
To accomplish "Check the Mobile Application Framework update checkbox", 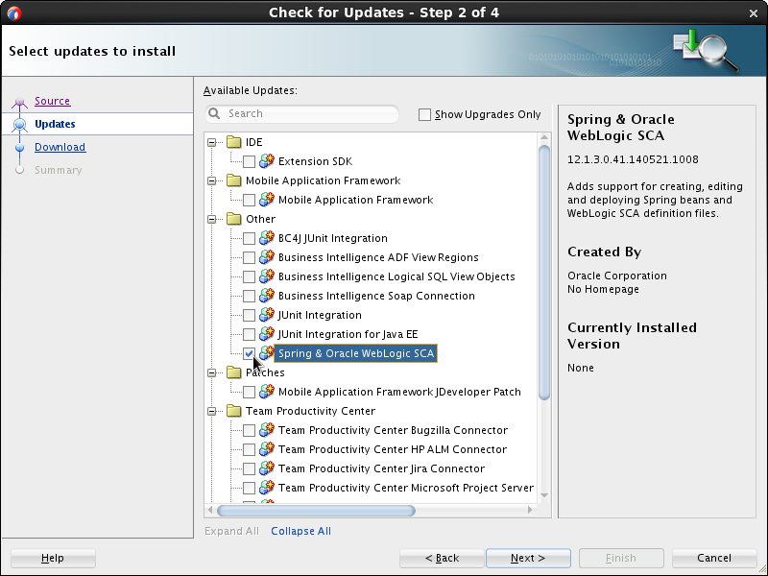I will (x=249, y=200).
